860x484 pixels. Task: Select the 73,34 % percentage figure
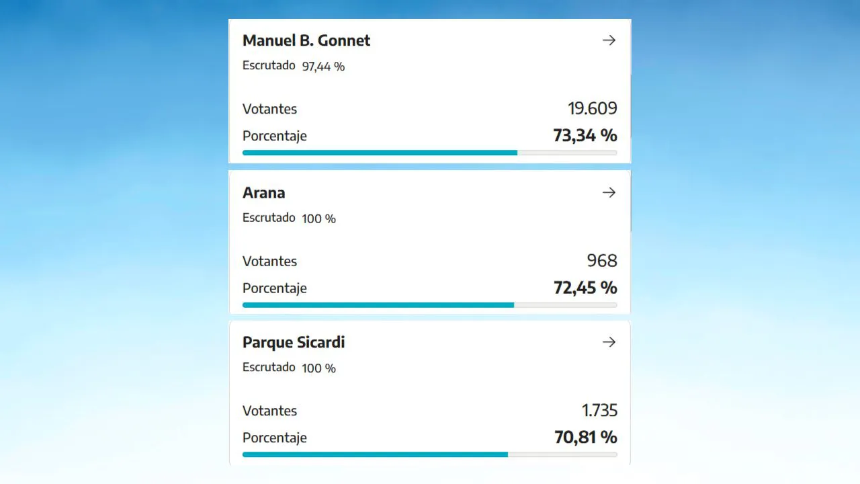pyautogui.click(x=585, y=136)
